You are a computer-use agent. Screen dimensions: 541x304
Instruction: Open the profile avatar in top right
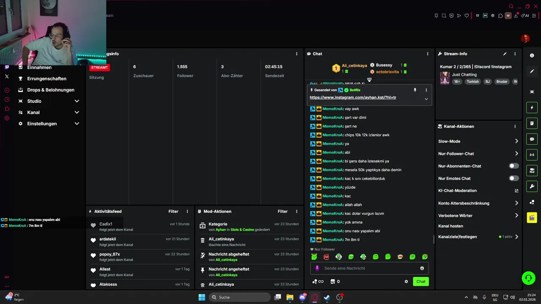(x=525, y=39)
